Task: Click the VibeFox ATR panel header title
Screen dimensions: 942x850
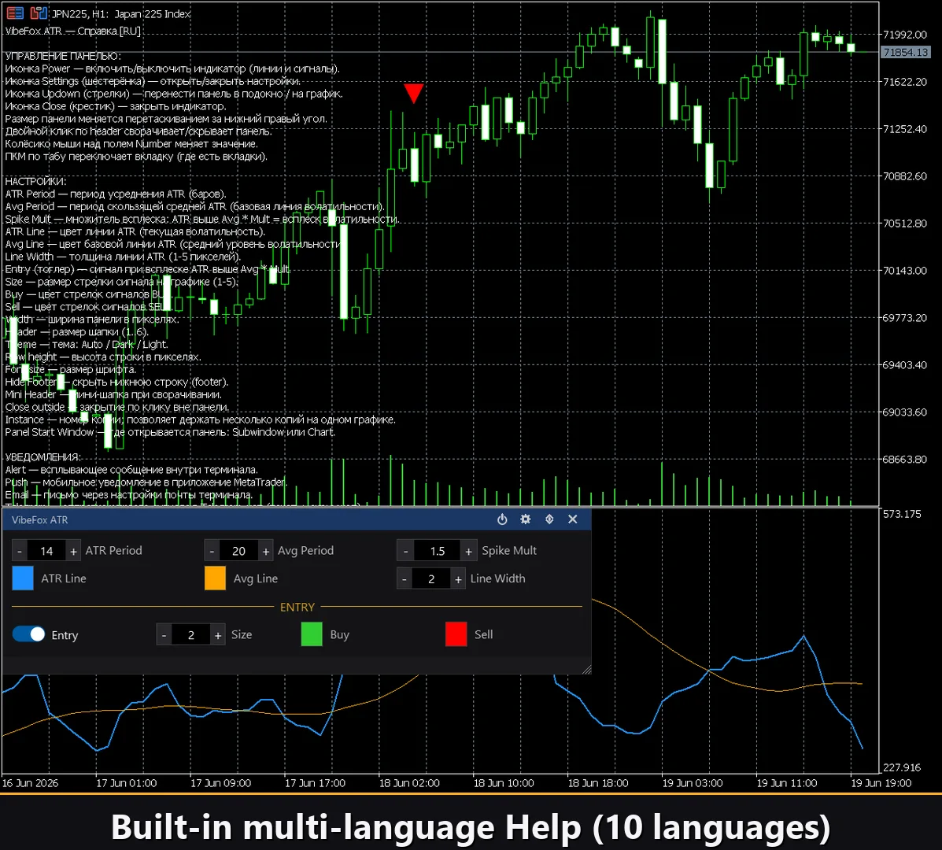Action: [x=39, y=520]
